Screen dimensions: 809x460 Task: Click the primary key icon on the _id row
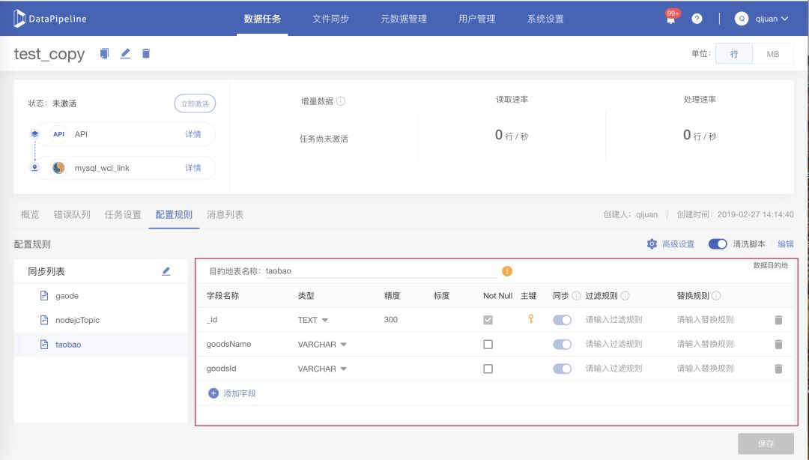click(x=530, y=319)
